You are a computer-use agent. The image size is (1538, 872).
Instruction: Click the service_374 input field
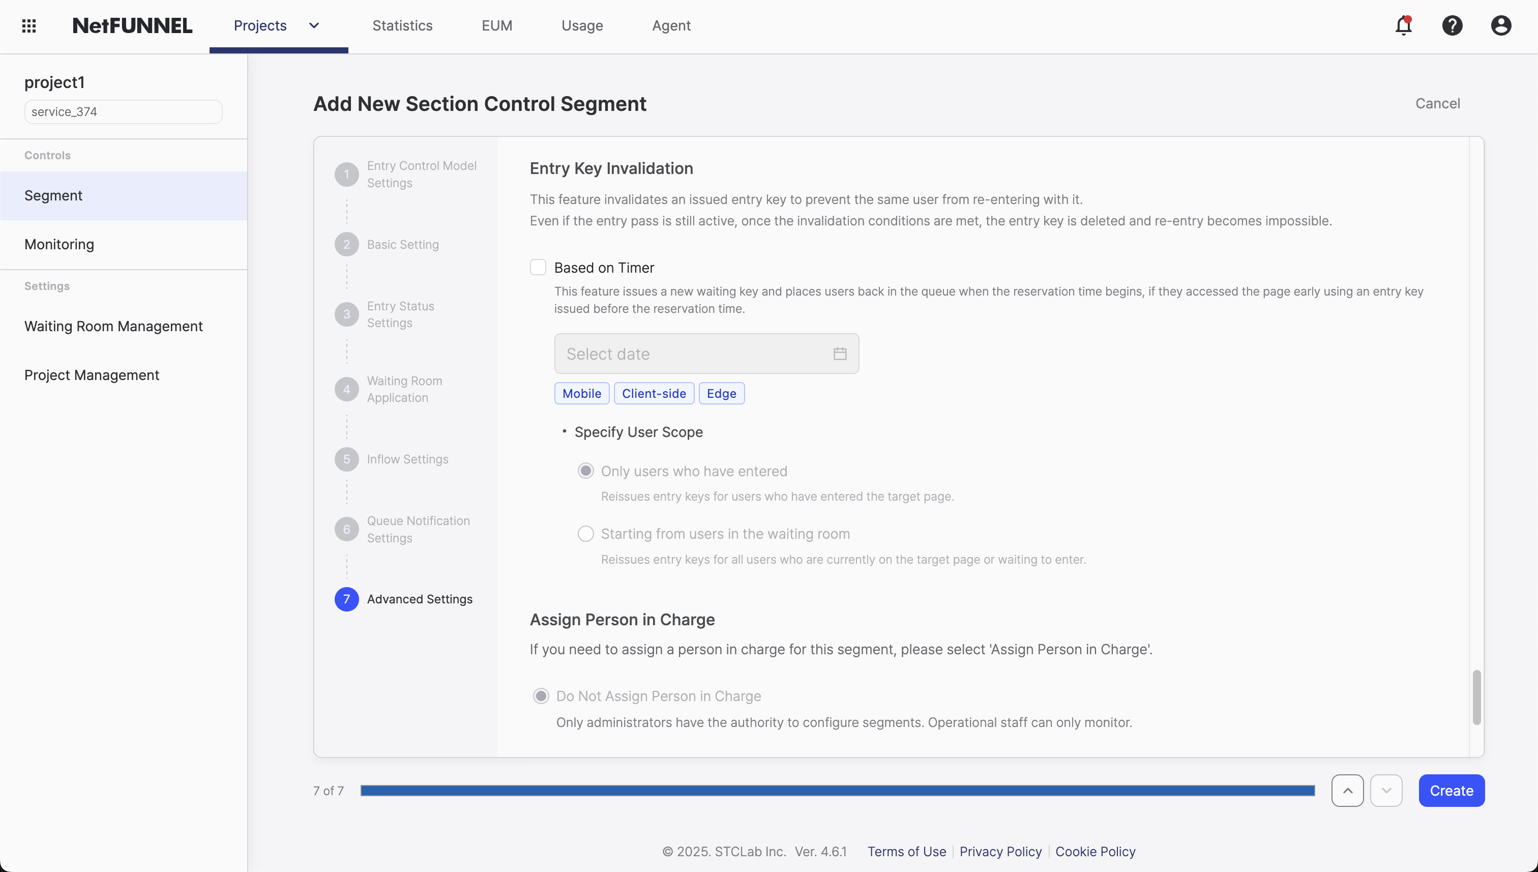pos(123,112)
